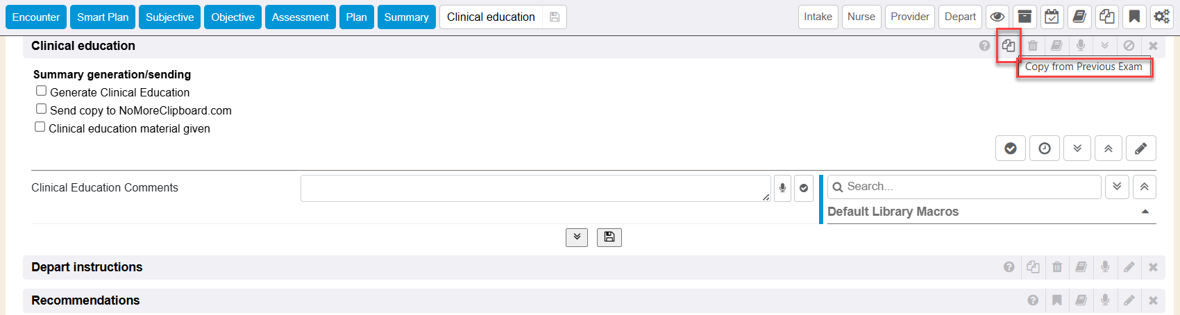
Task: Click the Depart button
Action: point(960,17)
